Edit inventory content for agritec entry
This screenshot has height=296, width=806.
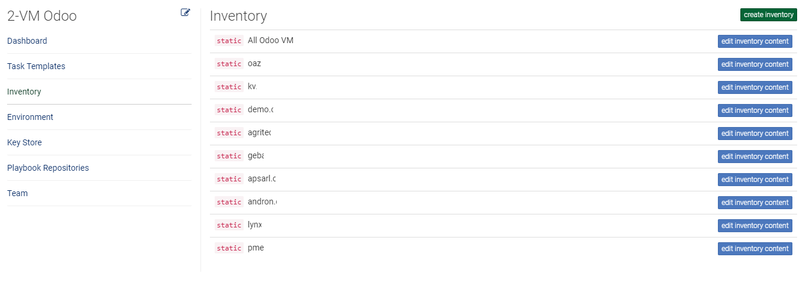755,134
